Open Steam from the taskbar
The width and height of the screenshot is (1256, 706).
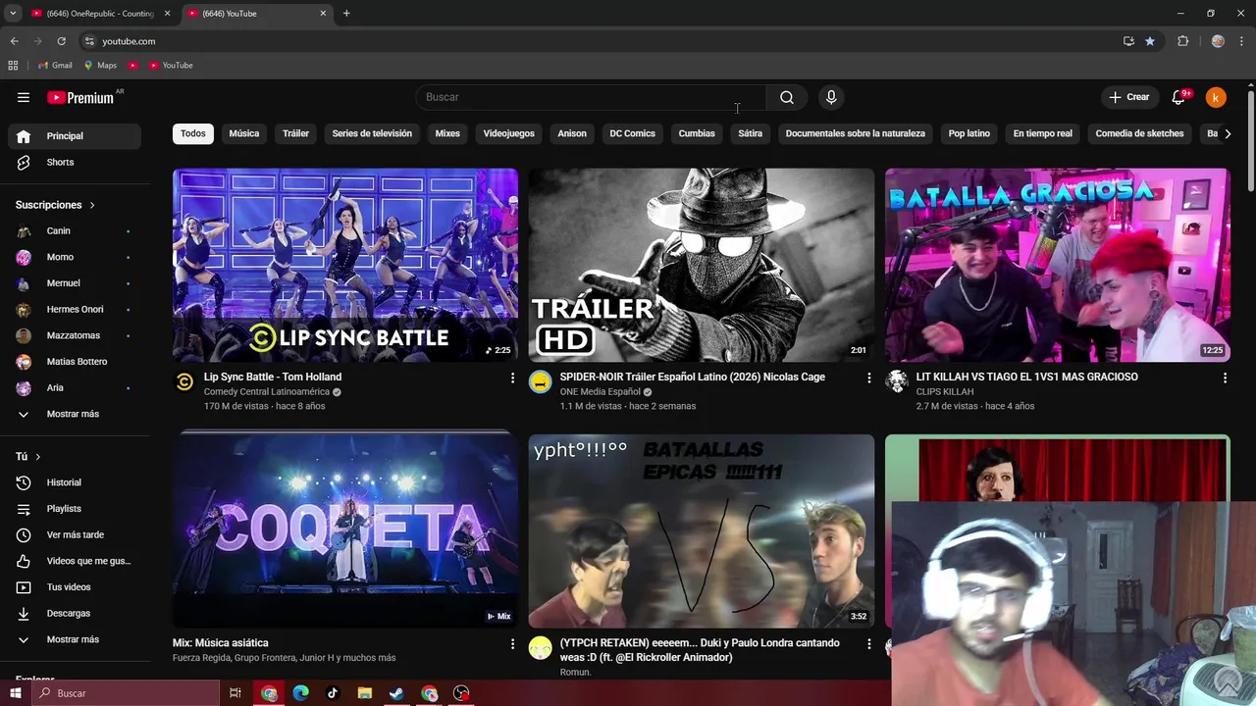396,693
